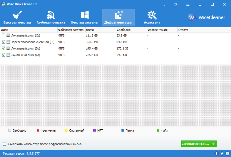Click the NTFS cell in the F: row
The image size is (231, 157).
point(61,42)
